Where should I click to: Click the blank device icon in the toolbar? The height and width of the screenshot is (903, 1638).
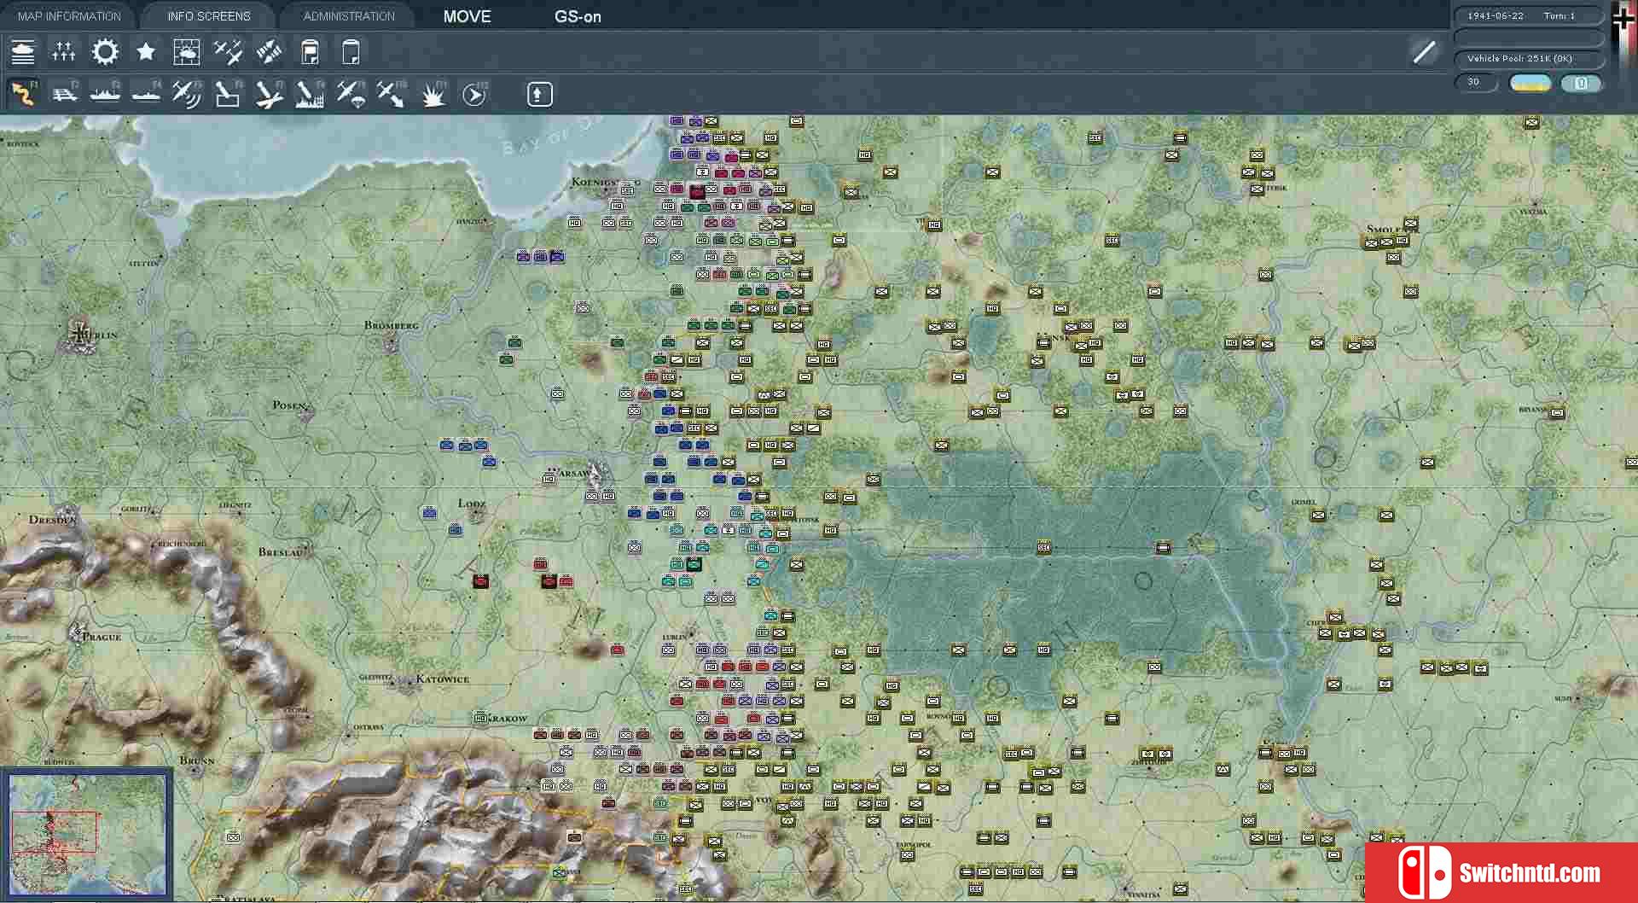(x=351, y=52)
